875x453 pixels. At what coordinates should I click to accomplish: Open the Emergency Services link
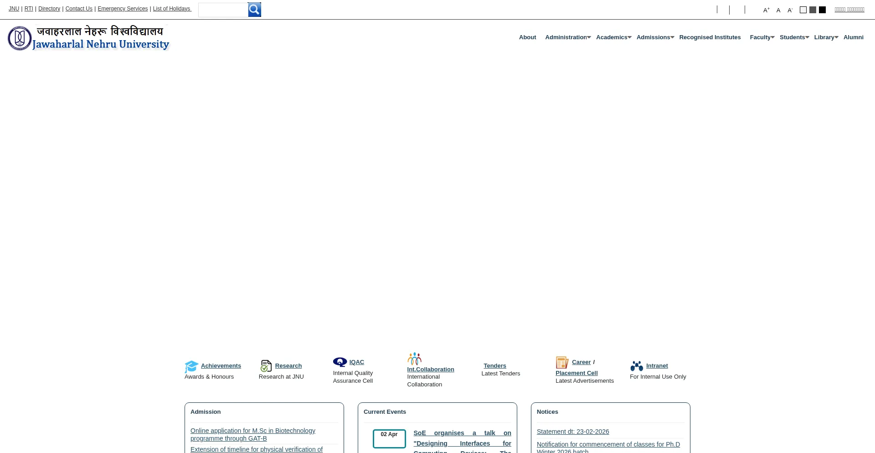pyautogui.click(x=123, y=9)
